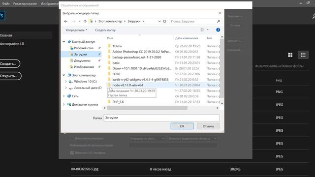The height and width of the screenshot is (177, 315).
Task: Close the folder selection dialog
Action: tap(220, 13)
